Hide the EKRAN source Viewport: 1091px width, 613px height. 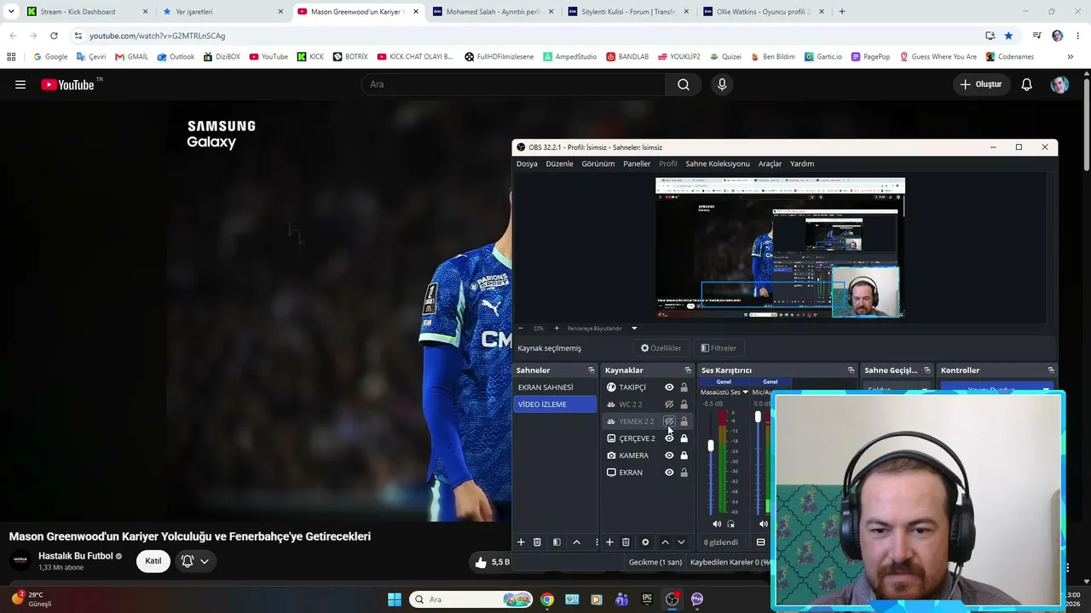coord(669,473)
